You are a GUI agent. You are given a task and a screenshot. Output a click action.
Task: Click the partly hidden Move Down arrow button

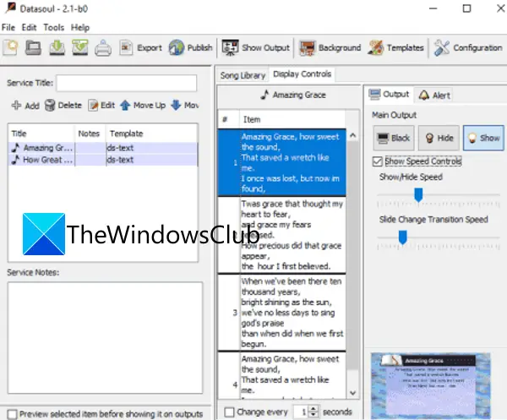184,106
